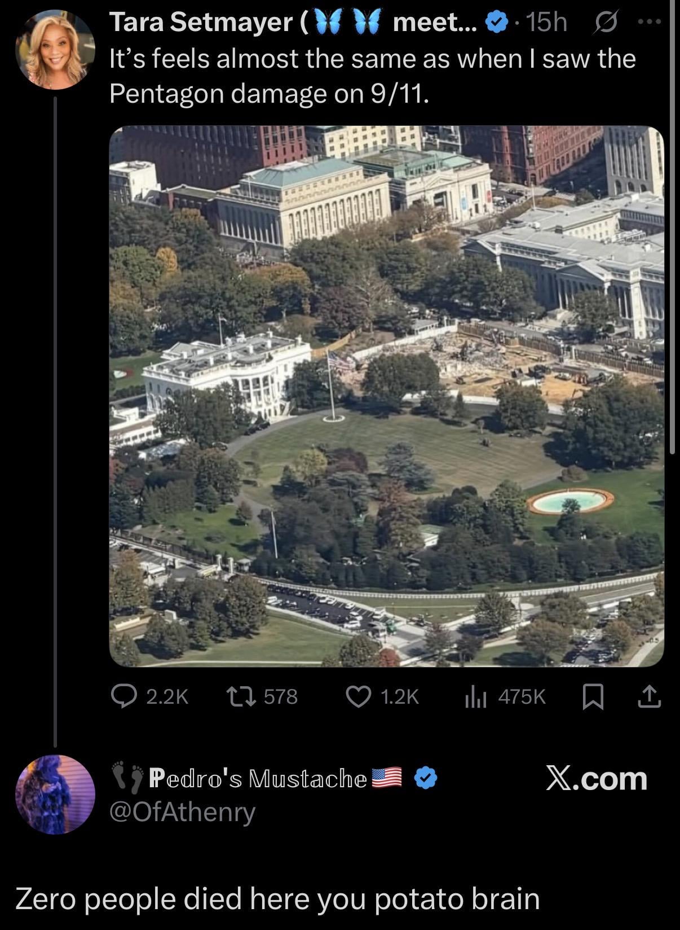
Task: Click Tara Setmayer's verified badge
Action: (x=496, y=23)
